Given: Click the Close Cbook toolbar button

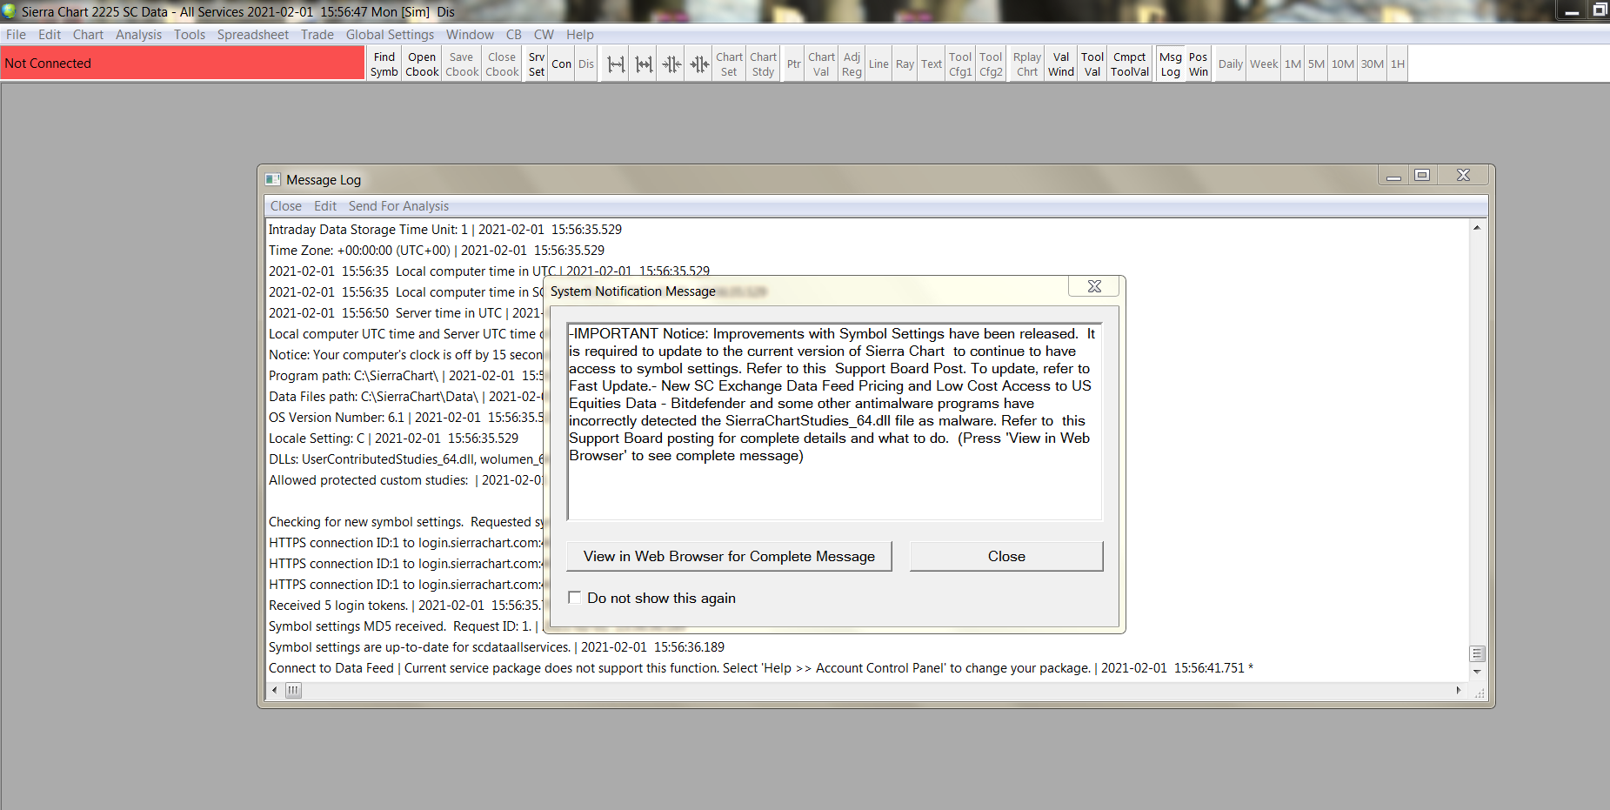Looking at the screenshot, I should (x=502, y=64).
